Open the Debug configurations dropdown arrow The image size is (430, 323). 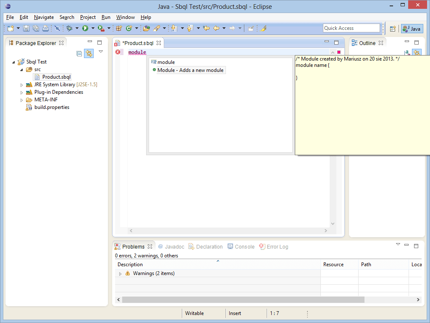click(x=77, y=28)
